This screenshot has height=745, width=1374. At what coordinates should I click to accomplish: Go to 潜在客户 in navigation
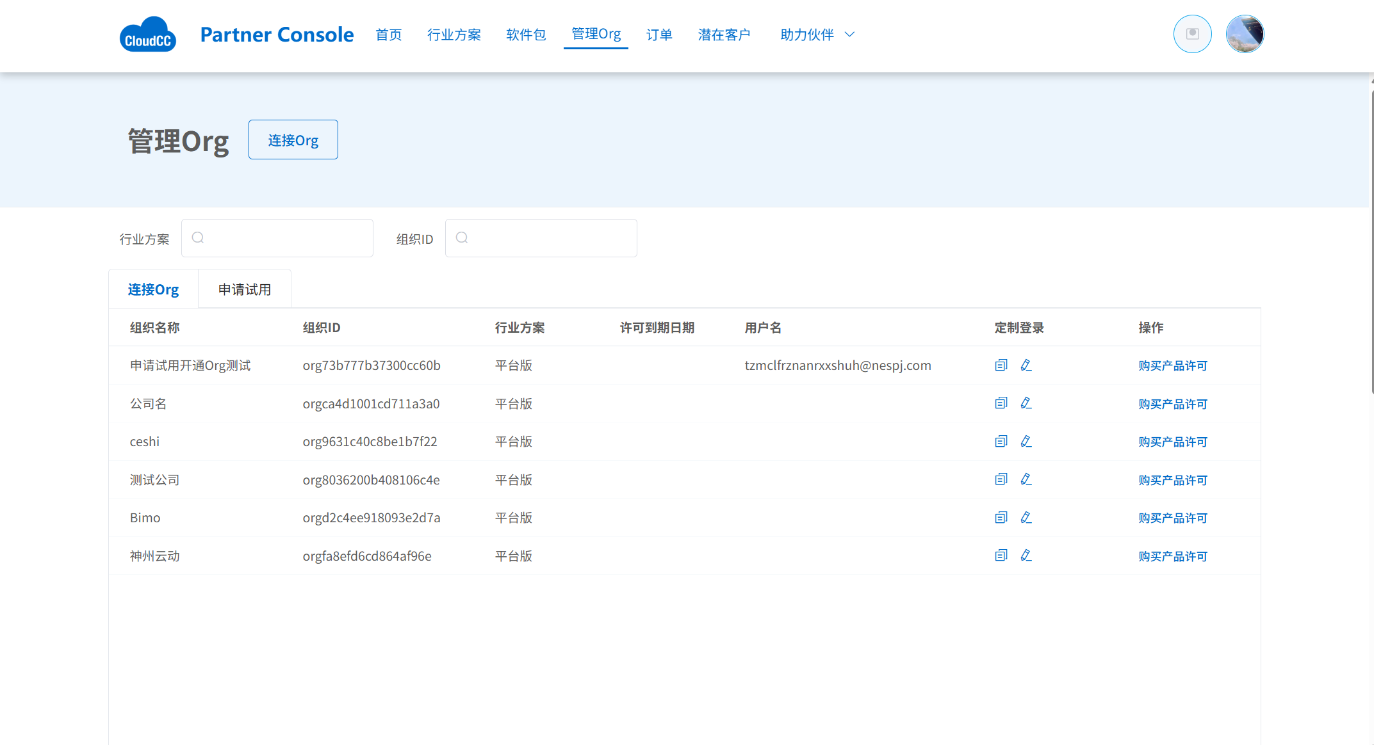(724, 35)
